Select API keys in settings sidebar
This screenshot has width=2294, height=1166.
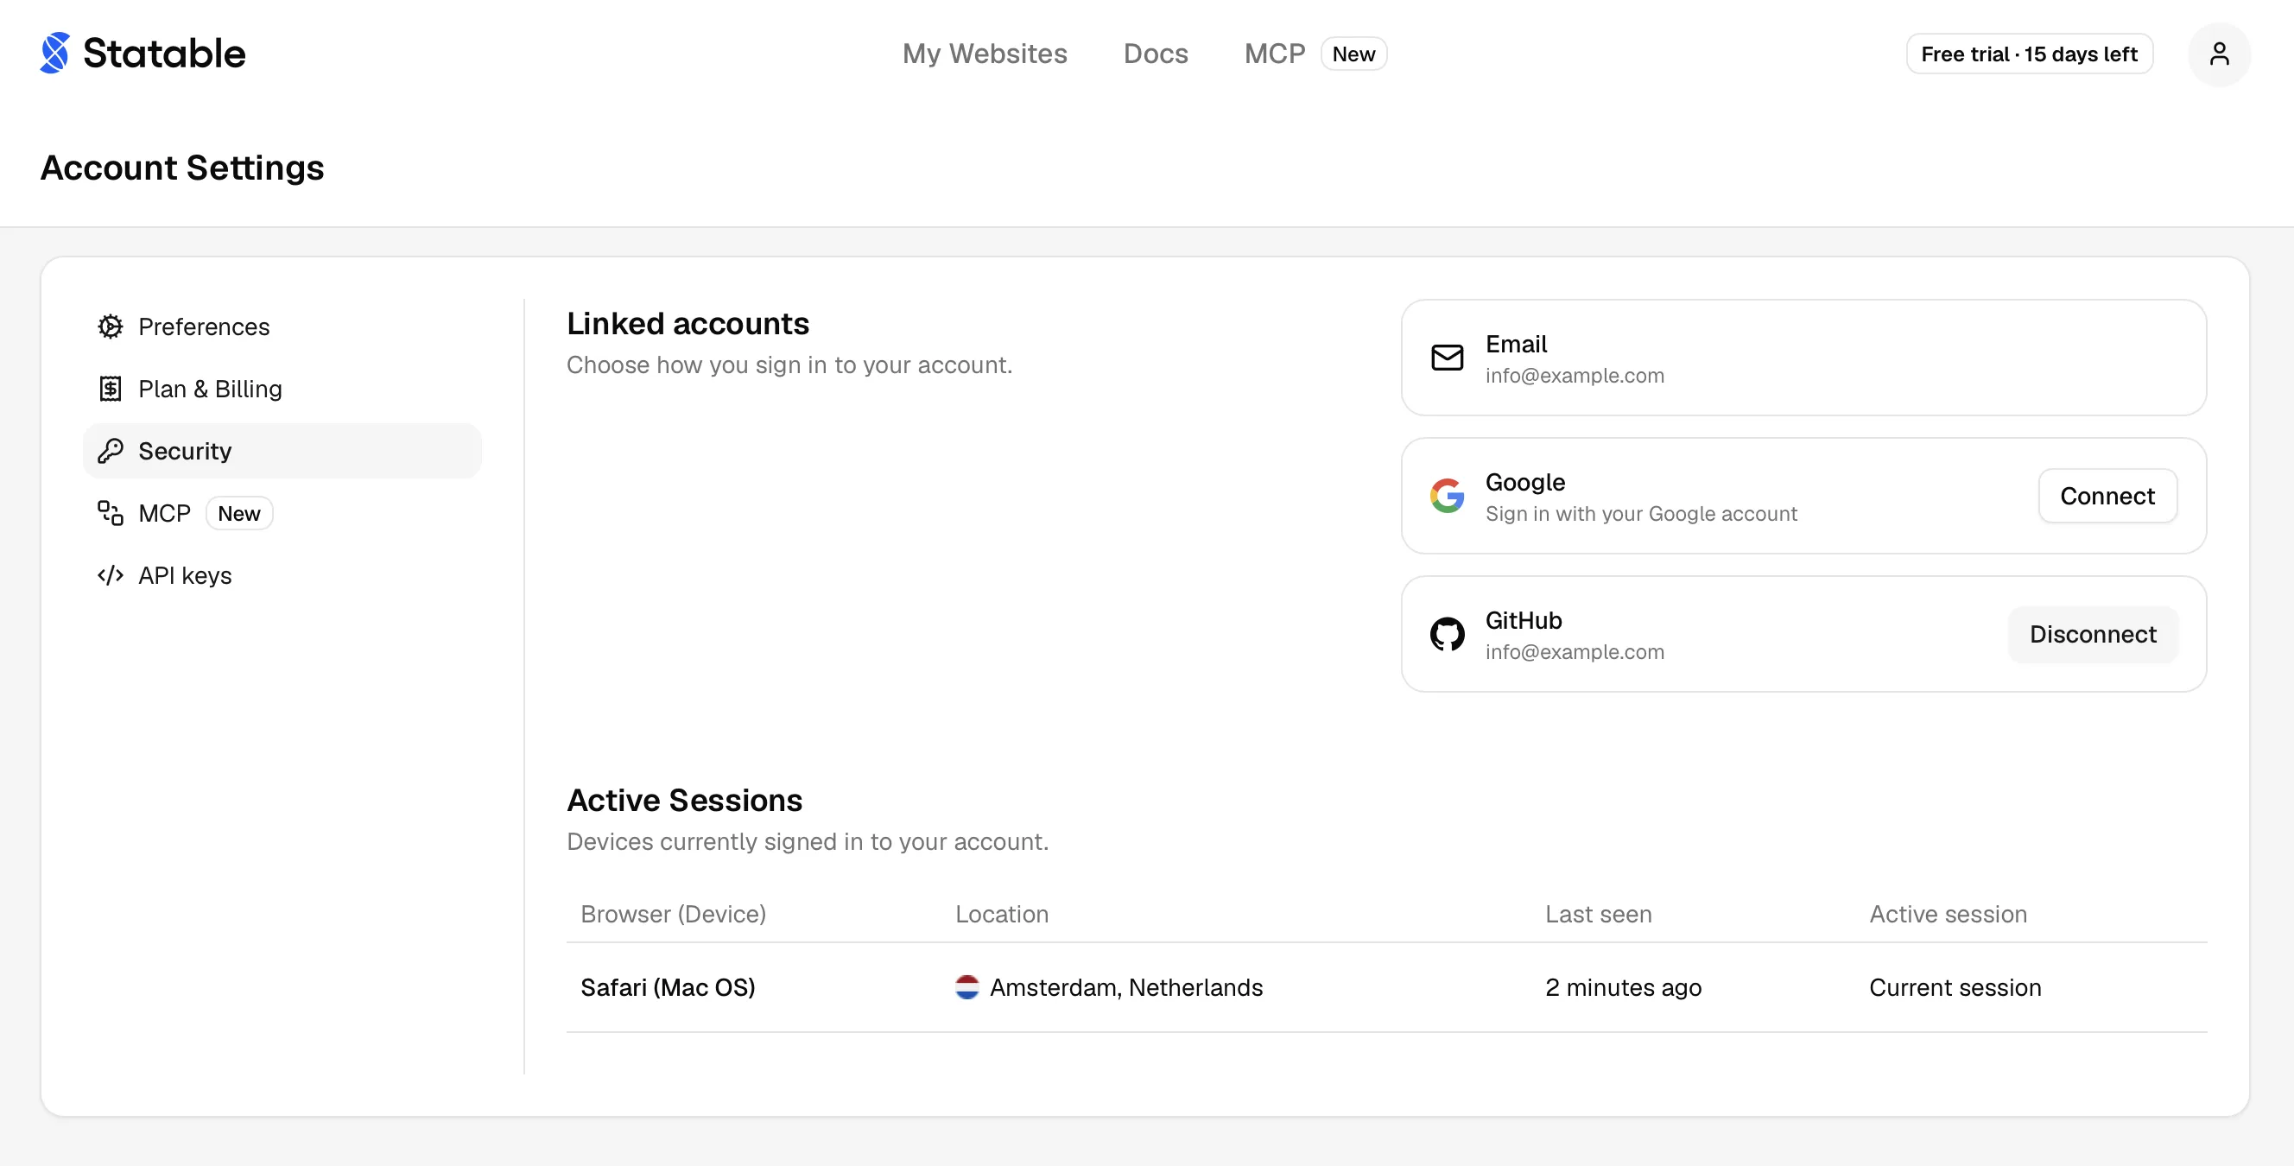[282, 576]
